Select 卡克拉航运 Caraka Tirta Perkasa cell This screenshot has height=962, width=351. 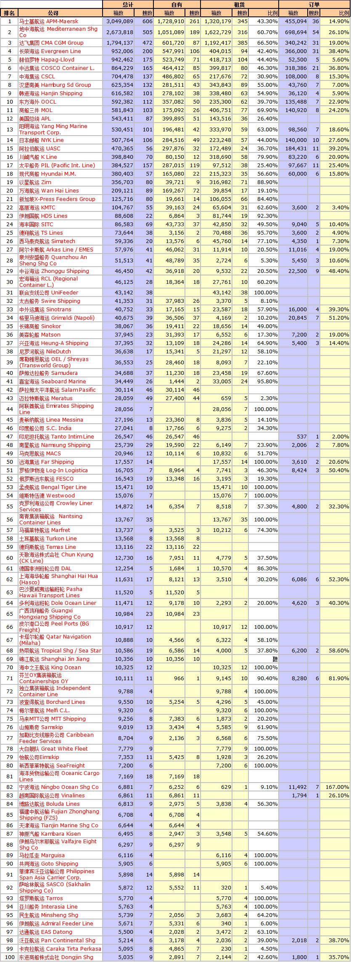(x=60, y=949)
